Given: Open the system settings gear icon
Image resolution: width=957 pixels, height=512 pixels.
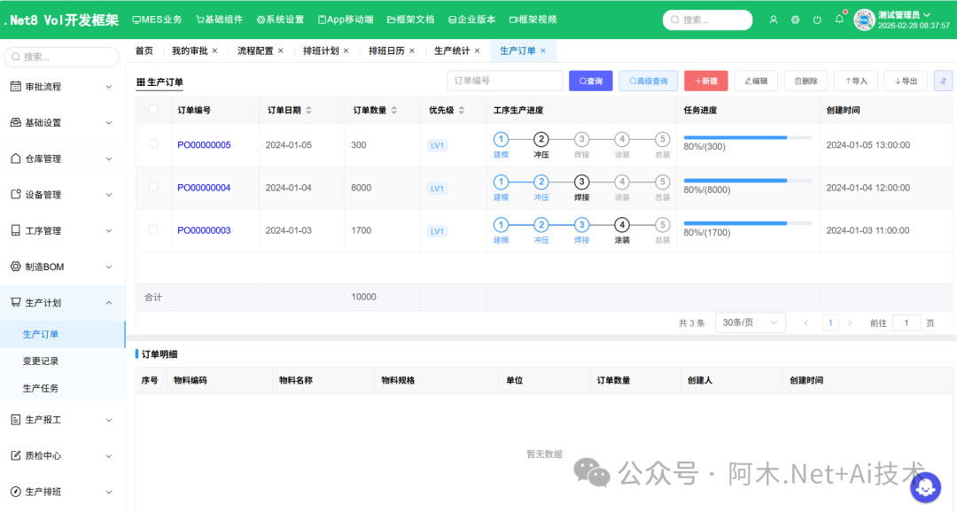Looking at the screenshot, I should click(x=795, y=19).
